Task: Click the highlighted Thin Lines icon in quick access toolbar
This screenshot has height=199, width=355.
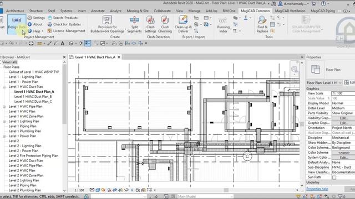Action: (88, 43)
